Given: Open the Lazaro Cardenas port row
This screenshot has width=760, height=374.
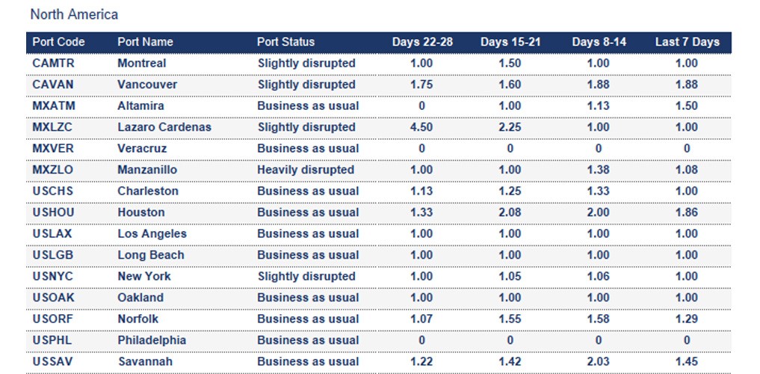Looking at the screenshot, I should click(x=164, y=127).
